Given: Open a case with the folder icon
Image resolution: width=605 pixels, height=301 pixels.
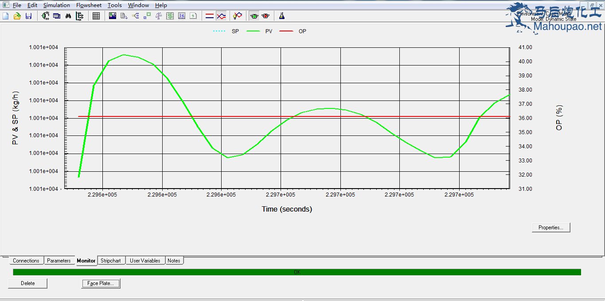Looking at the screenshot, I should [x=17, y=16].
